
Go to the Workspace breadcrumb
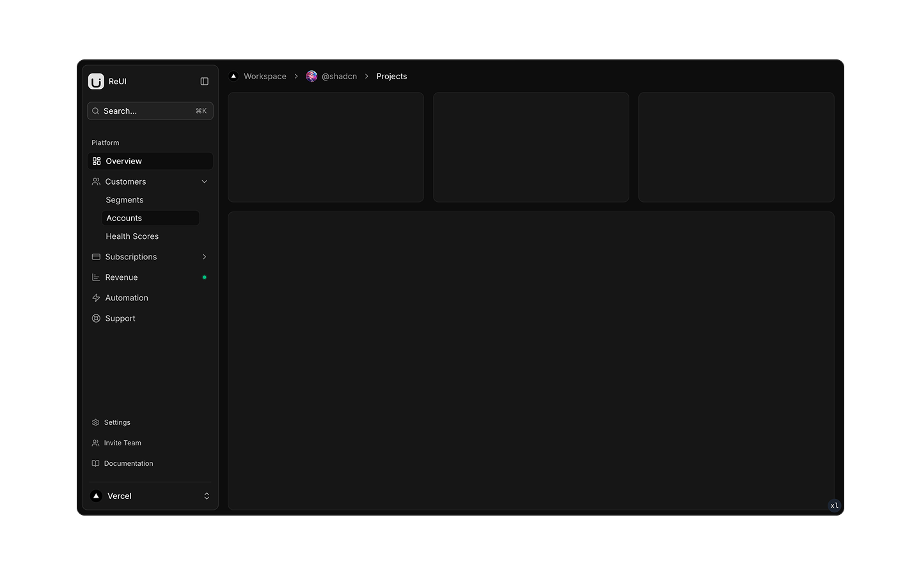[265, 76]
